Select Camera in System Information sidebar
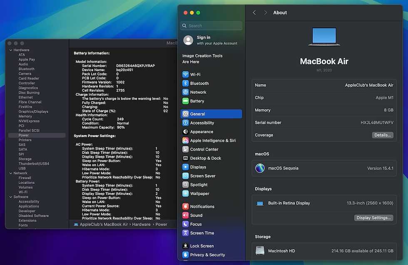The image size is (408, 265). tap(25, 74)
